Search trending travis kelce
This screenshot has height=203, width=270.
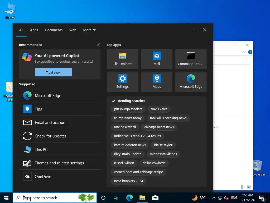pyautogui.click(x=159, y=109)
